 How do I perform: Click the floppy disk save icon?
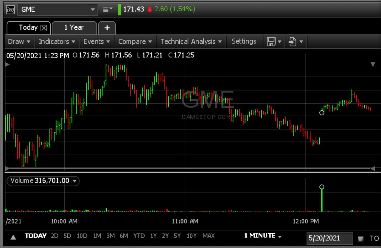pos(271,42)
